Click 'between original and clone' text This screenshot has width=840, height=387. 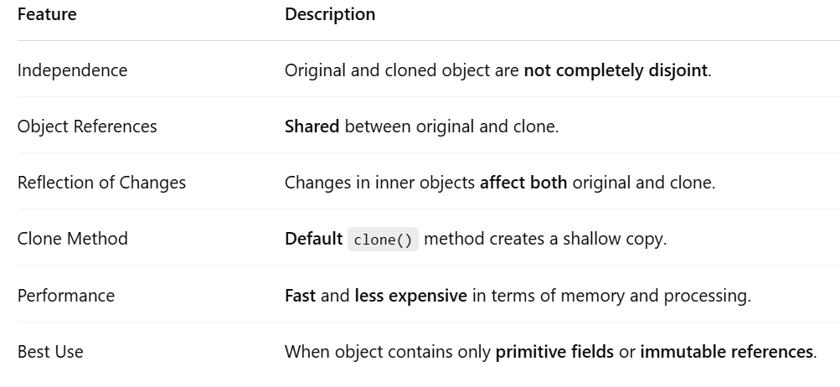[451, 126]
